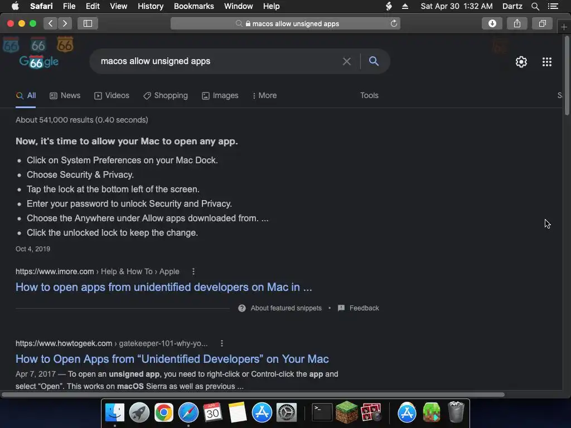Open the File menu
This screenshot has height=428, width=571.
[x=69, y=6]
